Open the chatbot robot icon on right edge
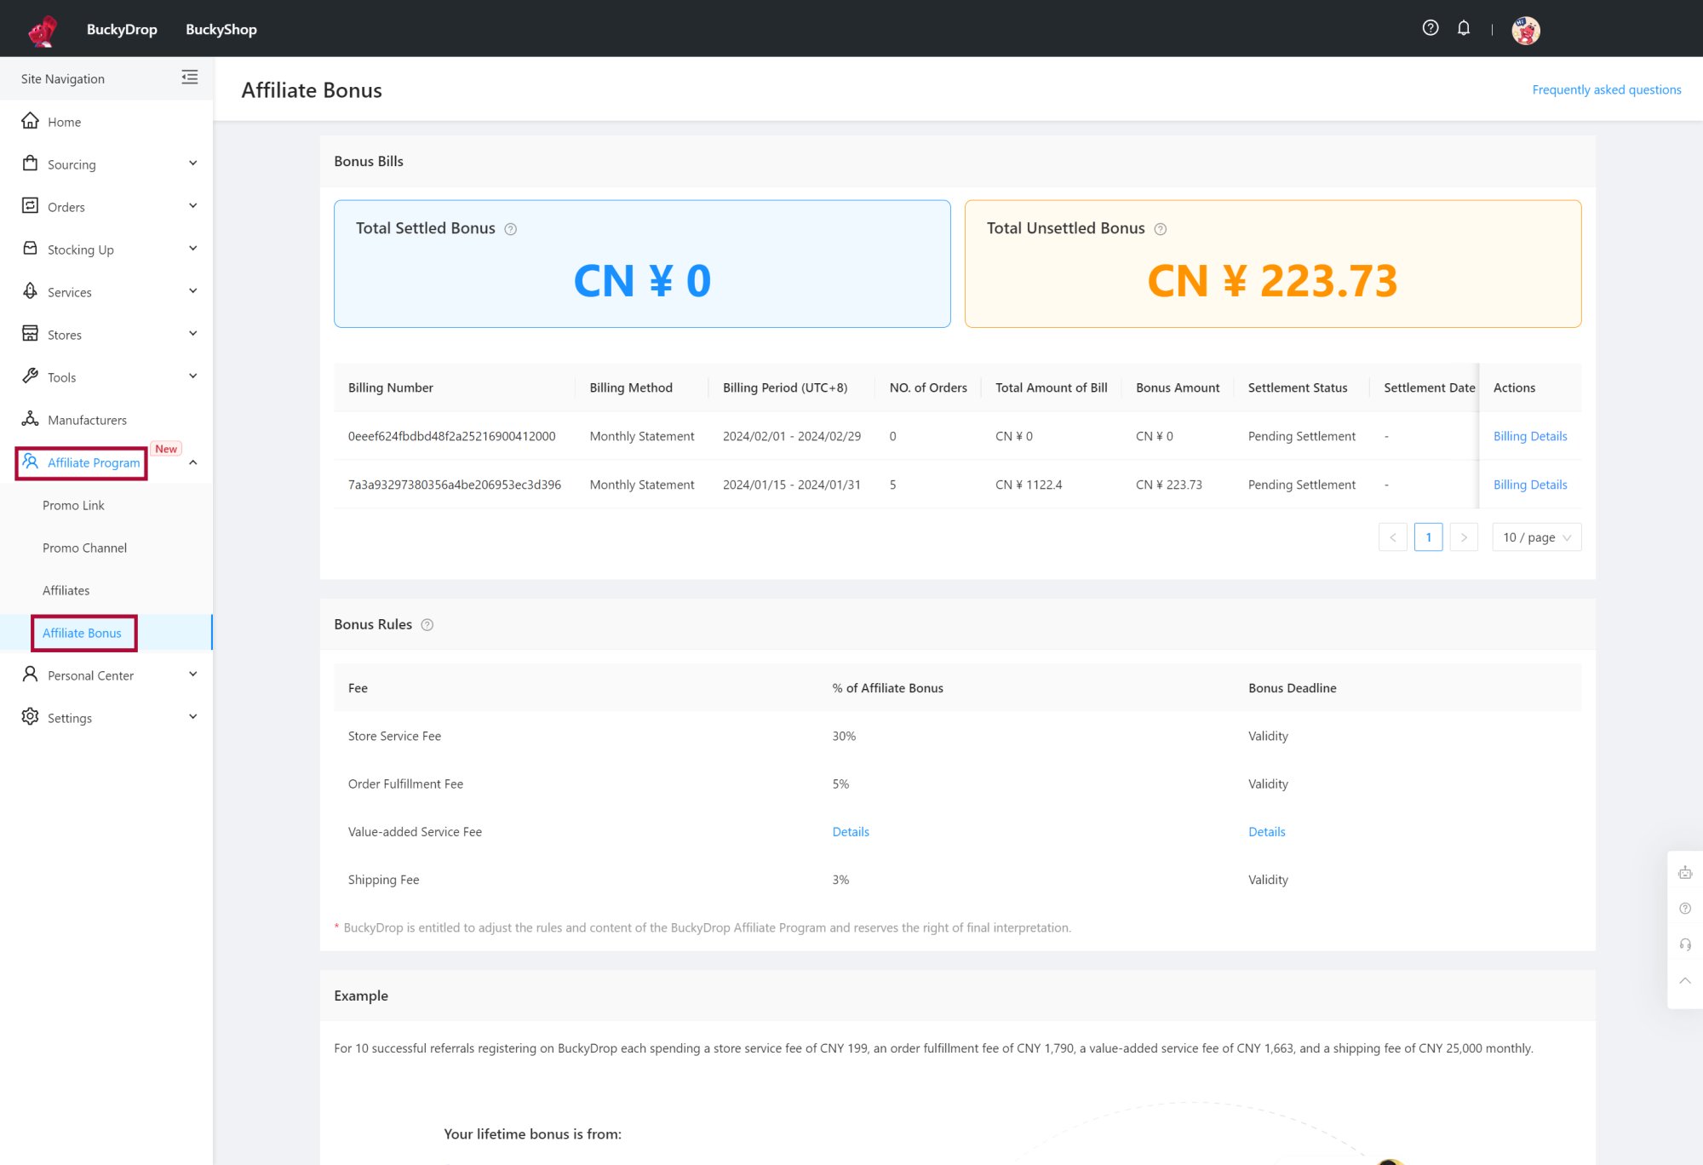The height and width of the screenshot is (1165, 1703). [x=1685, y=873]
